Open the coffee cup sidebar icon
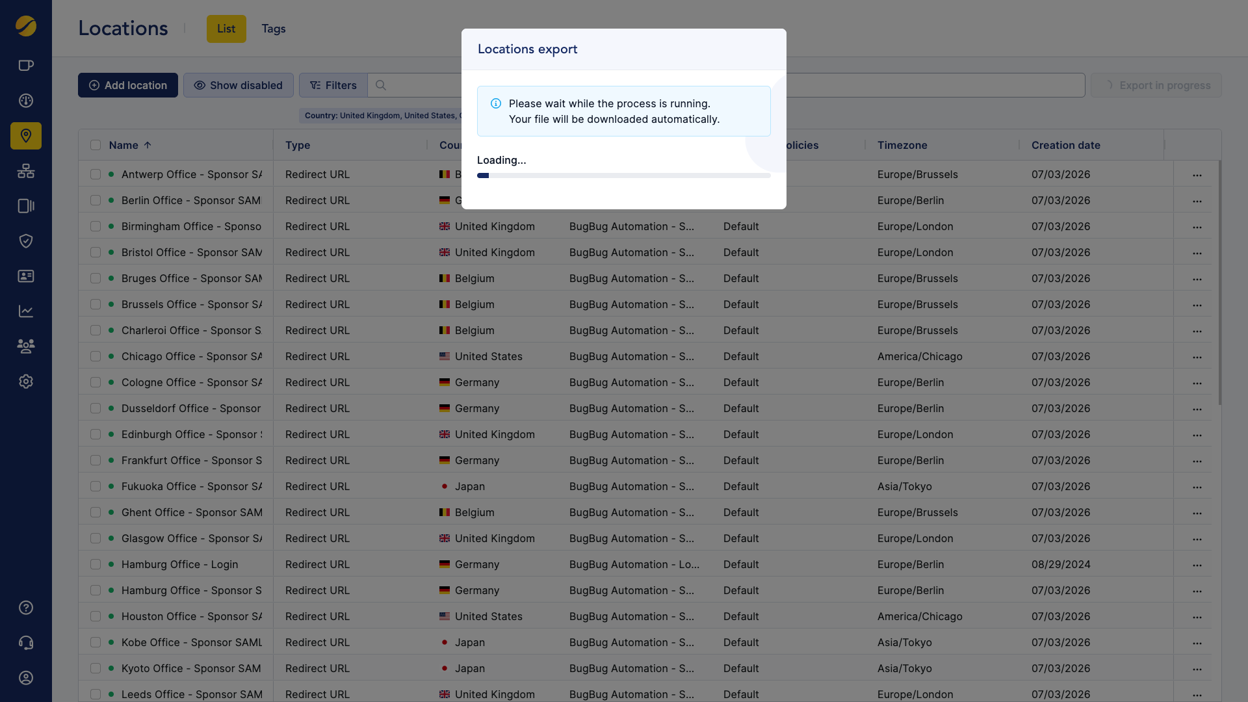This screenshot has width=1248, height=702. 26,66
